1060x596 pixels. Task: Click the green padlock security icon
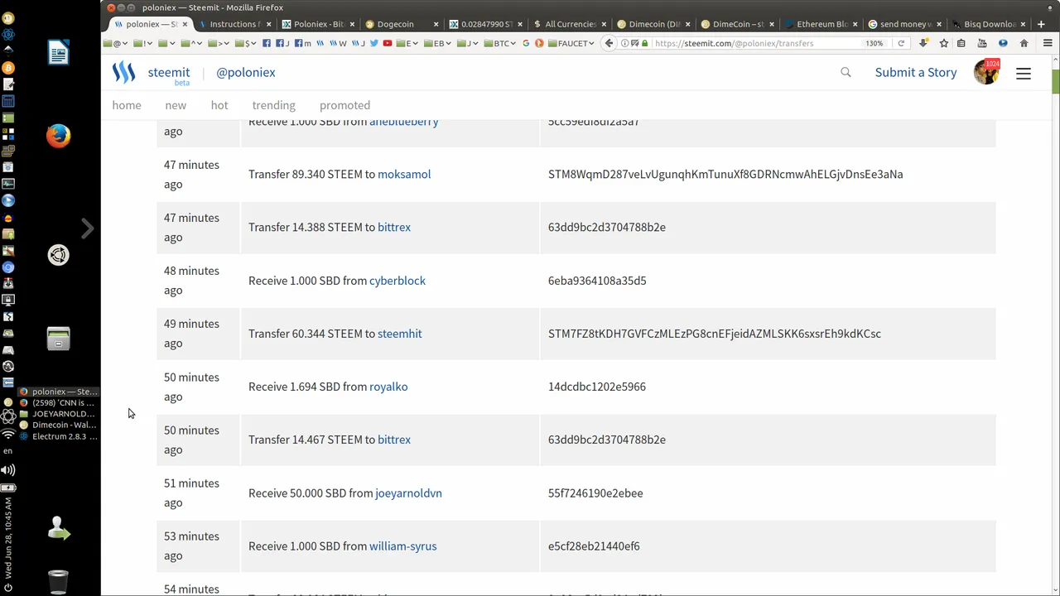645,43
